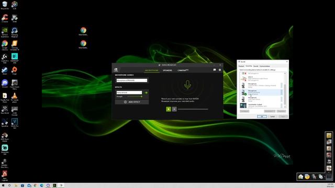Click the taskbar clock
Screen dimensions: 335x188
pos(330,185)
